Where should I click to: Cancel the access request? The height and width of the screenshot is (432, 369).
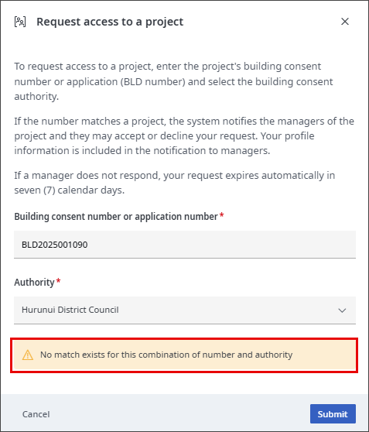(36, 414)
